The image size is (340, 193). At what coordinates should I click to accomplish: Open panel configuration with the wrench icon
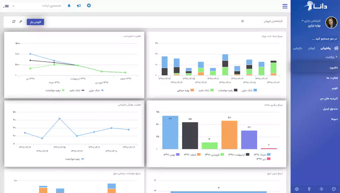(x=21, y=22)
